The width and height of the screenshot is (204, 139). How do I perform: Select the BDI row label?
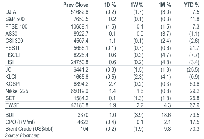coord(10,115)
